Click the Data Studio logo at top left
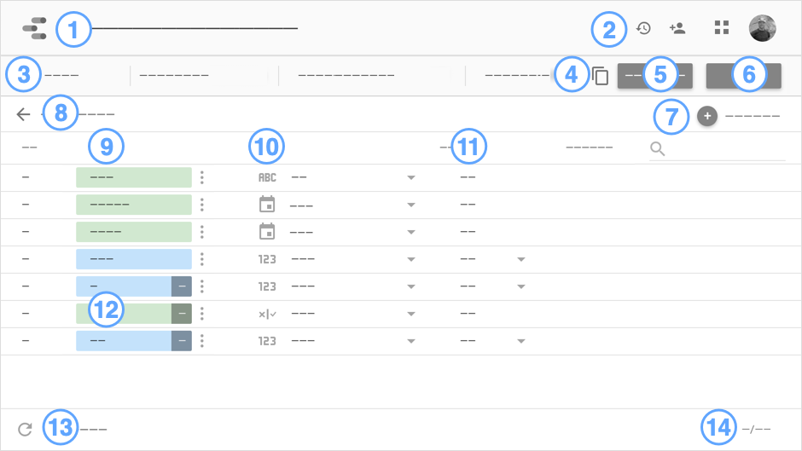This screenshot has height=451, width=802. 34,28
